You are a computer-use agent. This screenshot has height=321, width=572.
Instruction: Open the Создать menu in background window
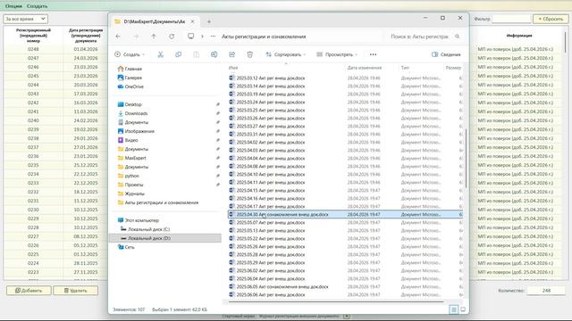pyautogui.click(x=37, y=6)
